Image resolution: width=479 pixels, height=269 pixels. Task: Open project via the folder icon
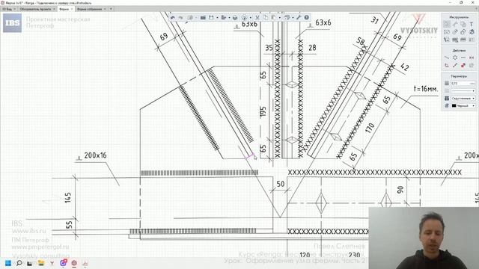tap(203, 18)
